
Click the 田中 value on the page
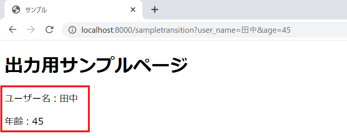pyautogui.click(x=69, y=98)
